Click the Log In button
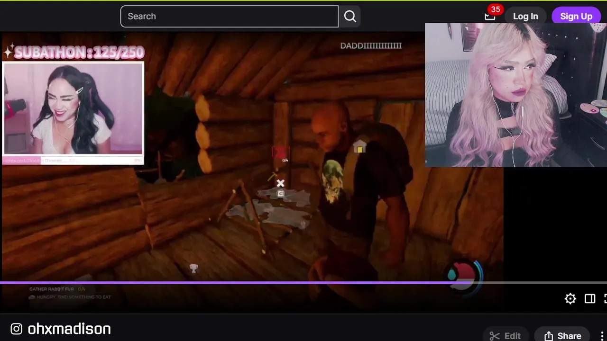Viewport: 607px width, 341px height. pyautogui.click(x=525, y=16)
